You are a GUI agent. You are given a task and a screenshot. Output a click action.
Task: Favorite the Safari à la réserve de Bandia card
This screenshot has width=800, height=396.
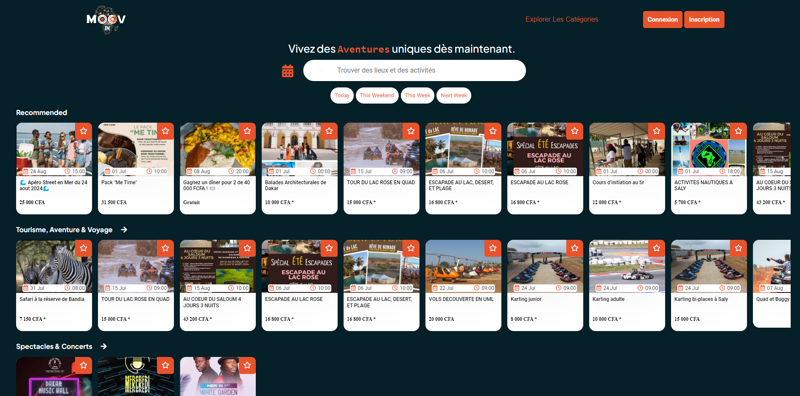(84, 248)
